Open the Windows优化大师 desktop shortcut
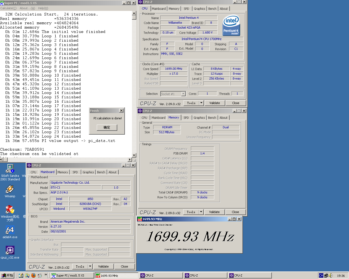Viewport: 349px width, 279px height. click(x=10, y=213)
